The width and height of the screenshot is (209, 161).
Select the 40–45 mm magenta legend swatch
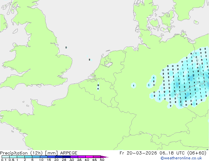click(x=89, y=157)
